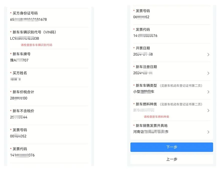Open the 新车注册日期 date picker chevron

pyautogui.click(x=208, y=73)
